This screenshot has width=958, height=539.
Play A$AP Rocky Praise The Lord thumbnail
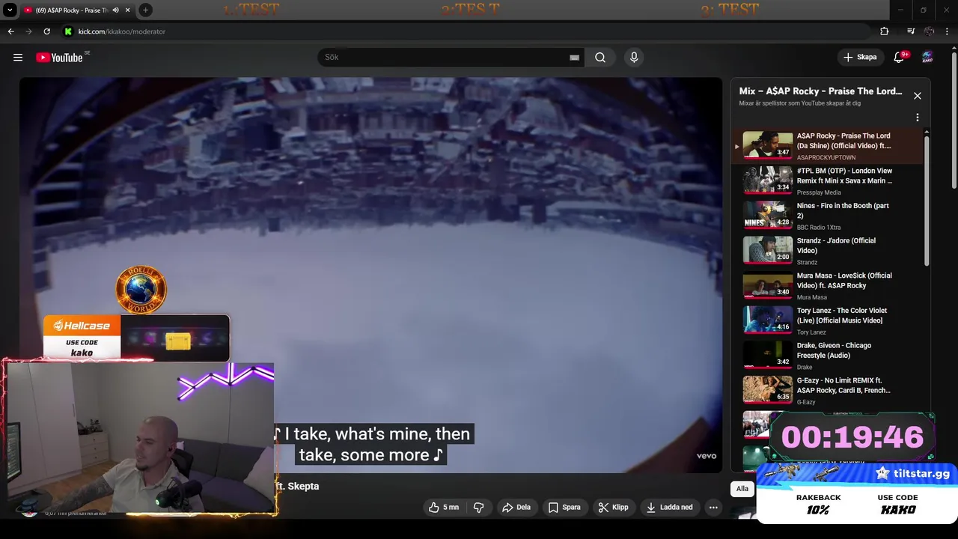[x=767, y=145]
